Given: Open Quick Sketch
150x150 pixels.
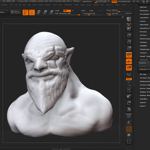Looking at the screenshot, I should (16, 12).
